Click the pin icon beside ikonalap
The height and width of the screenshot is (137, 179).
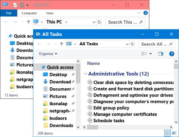point(73,103)
